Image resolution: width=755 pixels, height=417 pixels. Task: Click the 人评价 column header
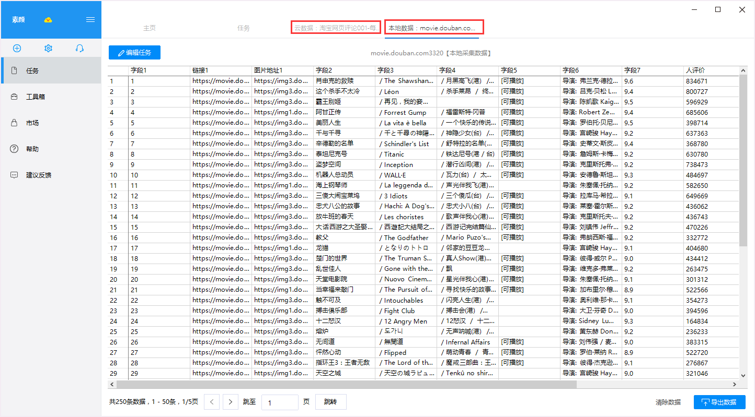click(x=712, y=70)
